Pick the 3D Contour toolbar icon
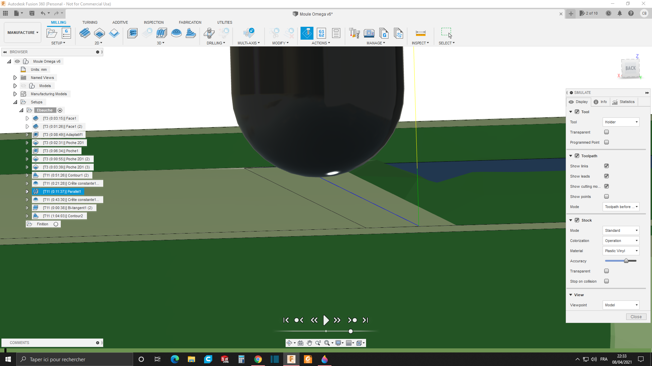The image size is (652, 366). tap(191, 33)
